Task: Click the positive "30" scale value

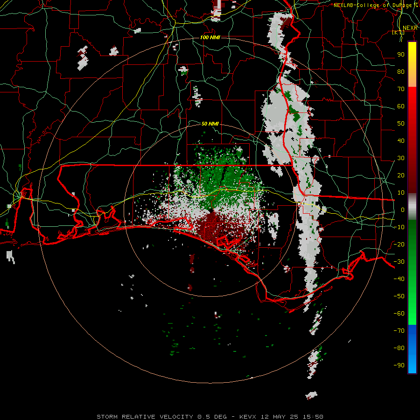Action: pyautogui.click(x=401, y=158)
